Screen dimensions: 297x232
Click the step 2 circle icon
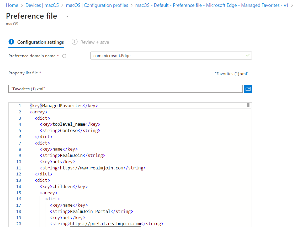point(75,42)
